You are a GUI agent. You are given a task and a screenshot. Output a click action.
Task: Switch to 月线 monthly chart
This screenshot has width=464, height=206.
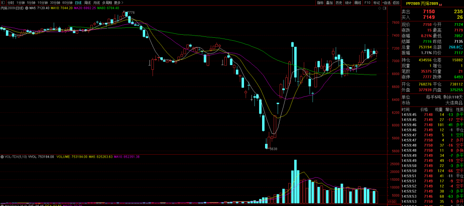point(97,3)
